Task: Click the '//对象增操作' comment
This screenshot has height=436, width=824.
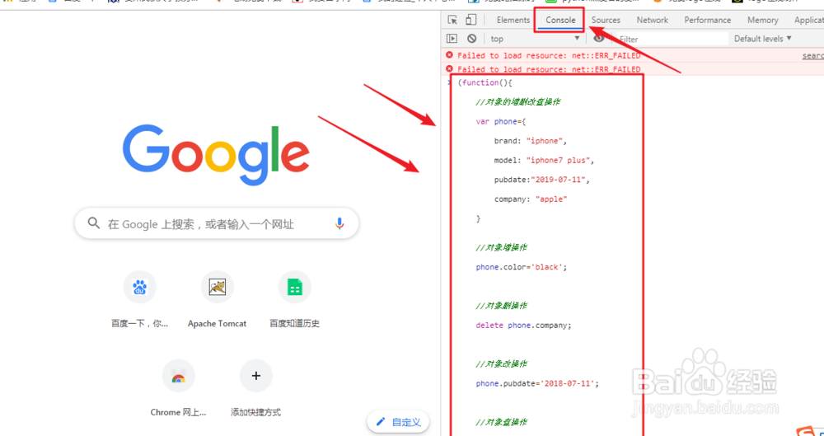Action: [x=501, y=247]
